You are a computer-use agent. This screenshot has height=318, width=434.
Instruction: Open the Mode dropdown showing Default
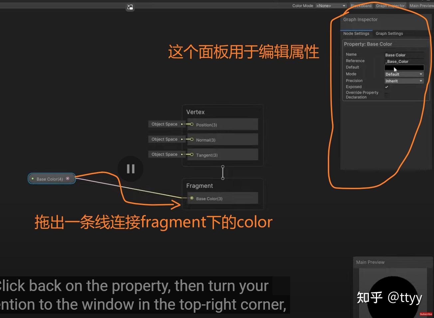pos(404,74)
